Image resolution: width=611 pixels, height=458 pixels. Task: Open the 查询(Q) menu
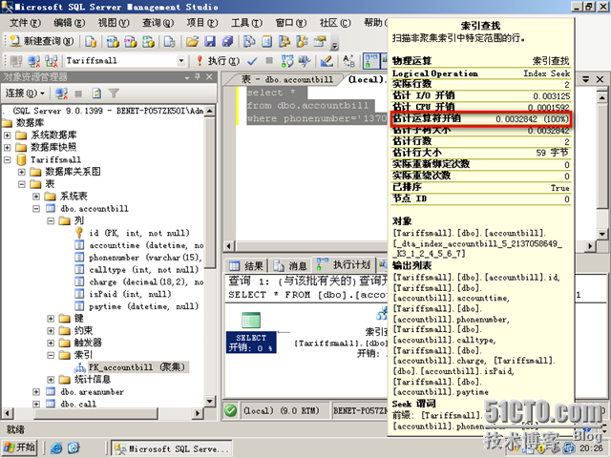[158, 23]
